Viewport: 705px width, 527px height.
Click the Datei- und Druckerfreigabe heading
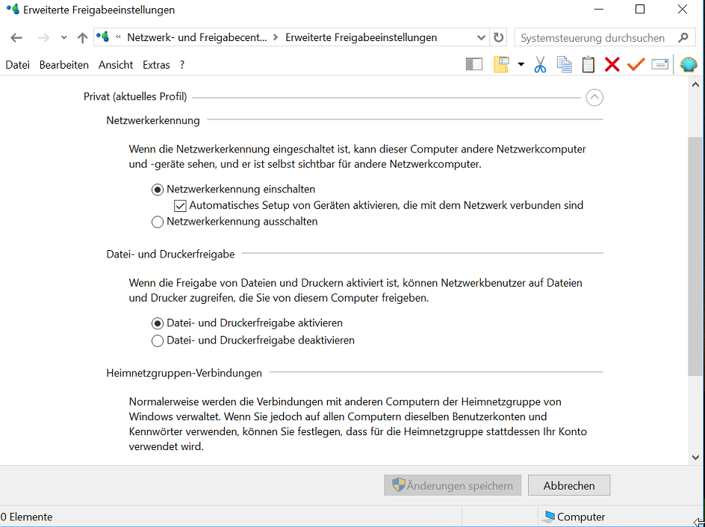click(x=170, y=255)
